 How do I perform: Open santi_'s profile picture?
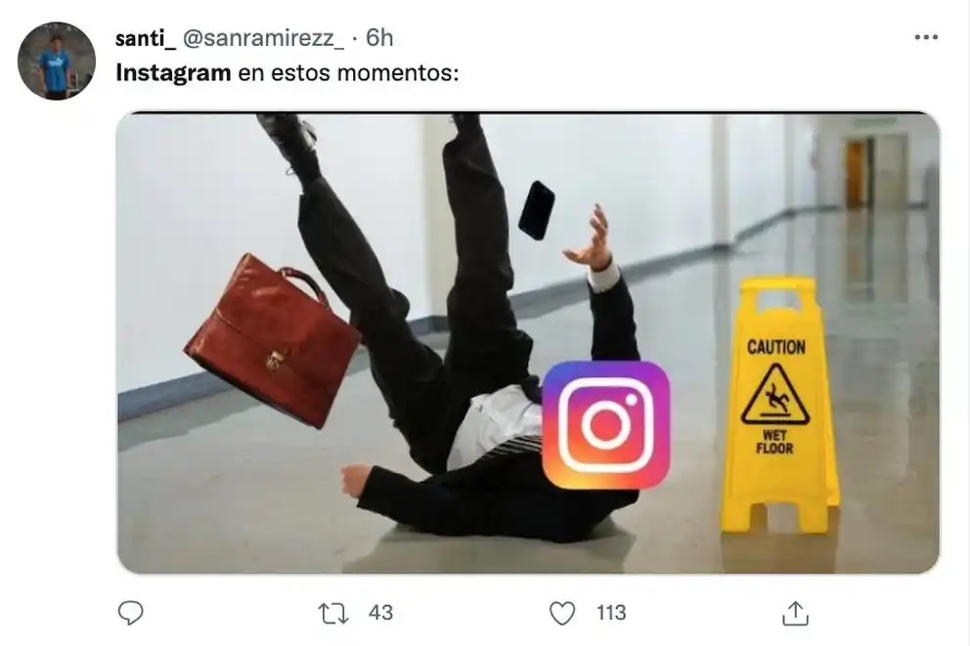coord(56,61)
